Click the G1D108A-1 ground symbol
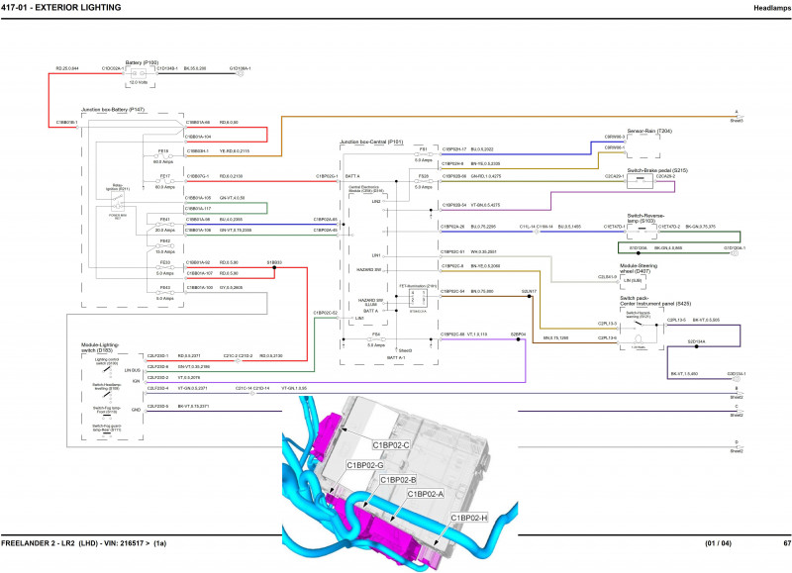The height and width of the screenshot is (573, 792). click(x=240, y=68)
